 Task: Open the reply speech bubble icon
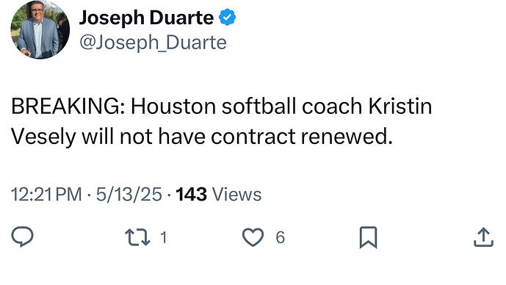(x=22, y=237)
